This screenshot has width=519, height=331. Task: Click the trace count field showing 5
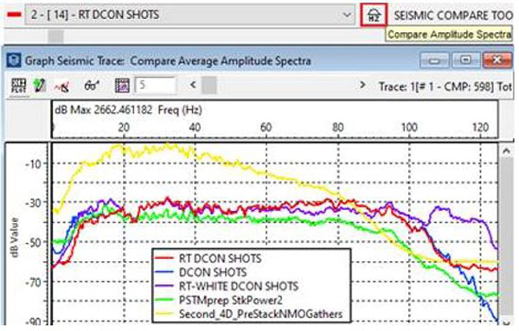click(x=155, y=86)
